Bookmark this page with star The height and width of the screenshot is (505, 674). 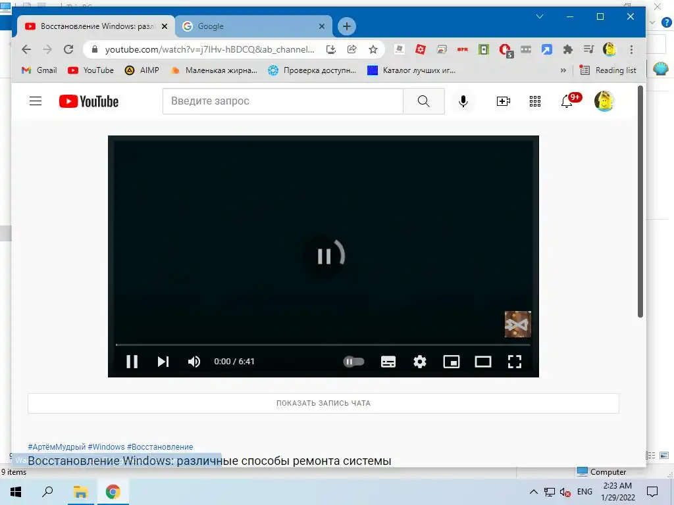pyautogui.click(x=373, y=49)
